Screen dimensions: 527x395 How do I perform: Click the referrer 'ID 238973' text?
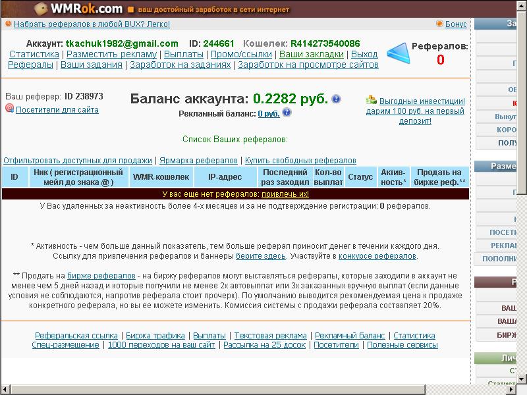pyautogui.click(x=84, y=96)
